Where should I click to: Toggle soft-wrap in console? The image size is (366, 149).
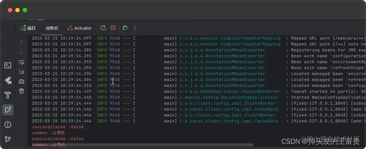pos(21,62)
